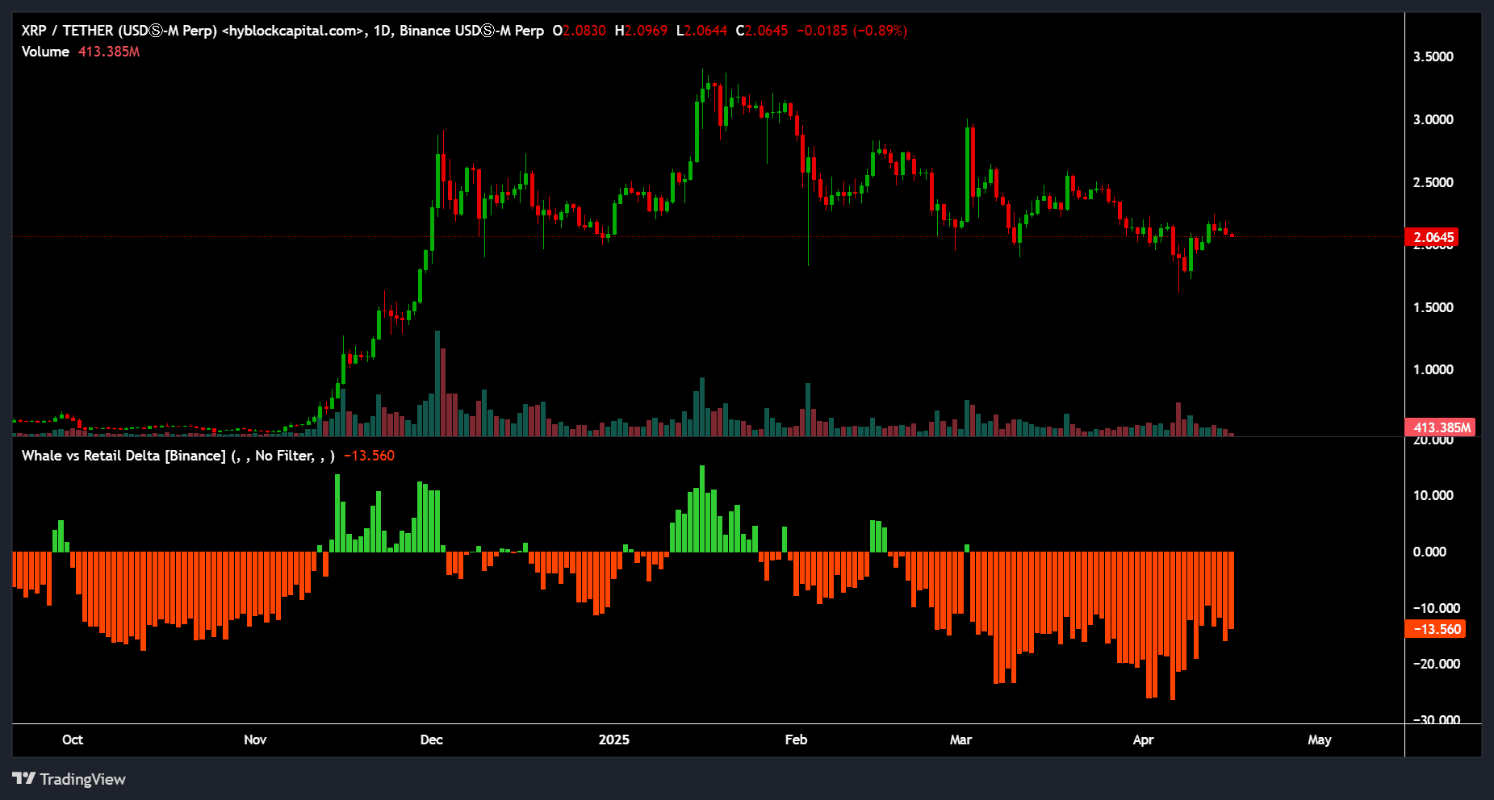The image size is (1494, 800).
Task: Click the 1.0000 price scale label
Action: [x=1433, y=369]
